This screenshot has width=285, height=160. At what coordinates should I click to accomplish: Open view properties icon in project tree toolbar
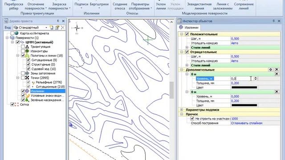coord(57,28)
